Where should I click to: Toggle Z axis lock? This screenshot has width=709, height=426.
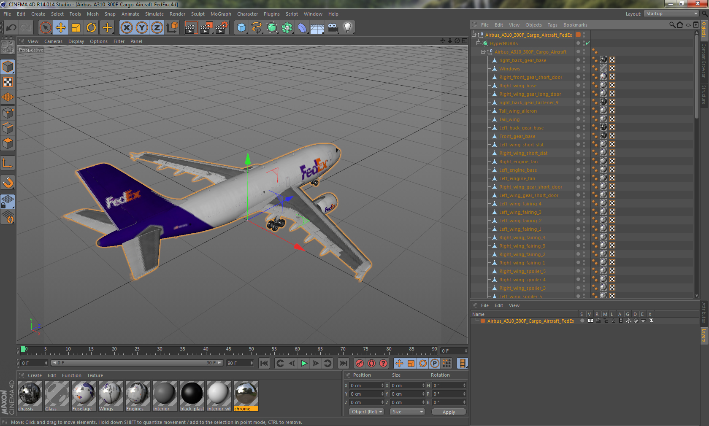click(x=157, y=28)
